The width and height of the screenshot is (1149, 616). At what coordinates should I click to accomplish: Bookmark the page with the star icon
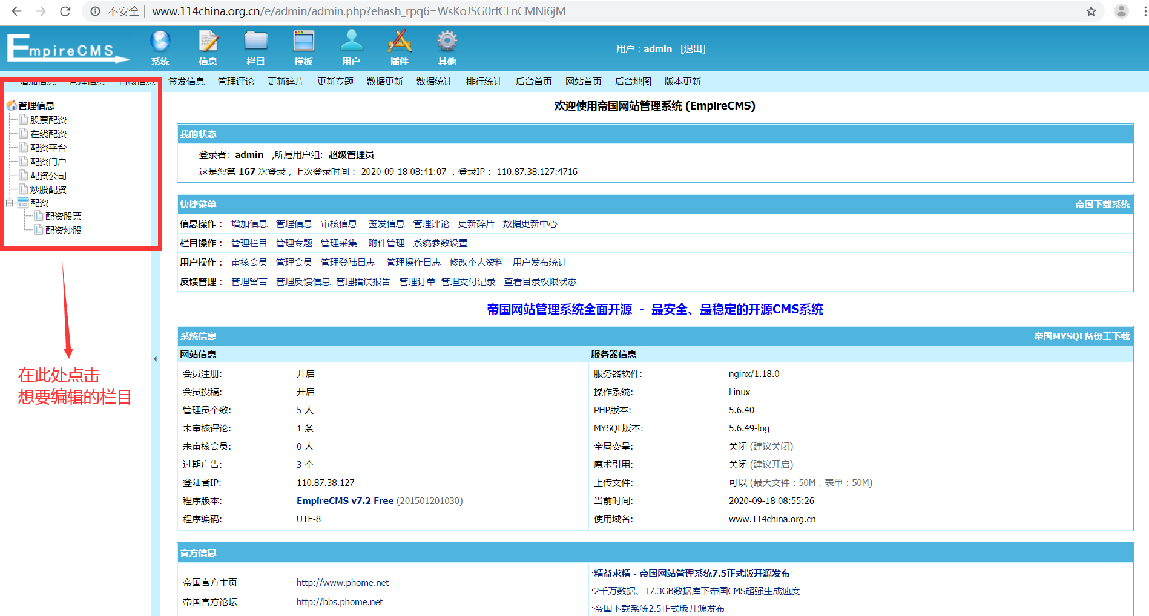pyautogui.click(x=1091, y=11)
